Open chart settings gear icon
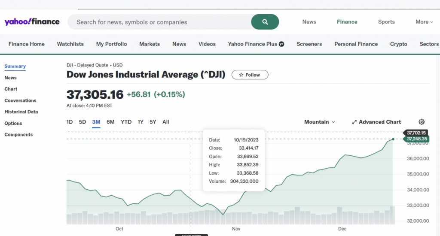 [x=422, y=122]
